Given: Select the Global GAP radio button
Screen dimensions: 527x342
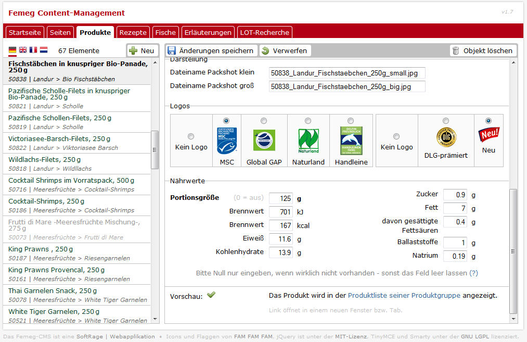Looking at the screenshot, I should [x=264, y=121].
